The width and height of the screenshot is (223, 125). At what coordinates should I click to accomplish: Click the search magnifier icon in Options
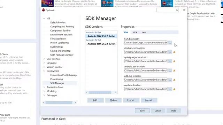pyautogui.click(x=177, y=10)
